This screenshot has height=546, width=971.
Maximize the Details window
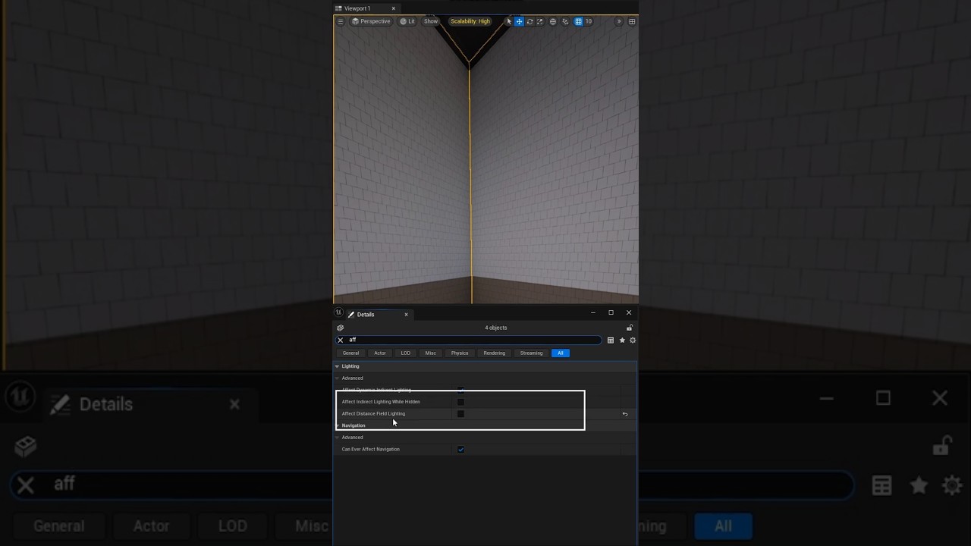(x=611, y=312)
